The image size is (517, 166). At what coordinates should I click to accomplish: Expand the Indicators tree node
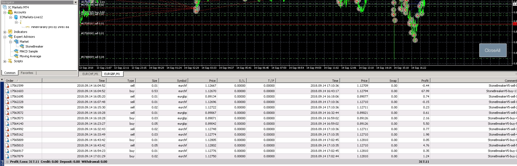(x=5, y=32)
